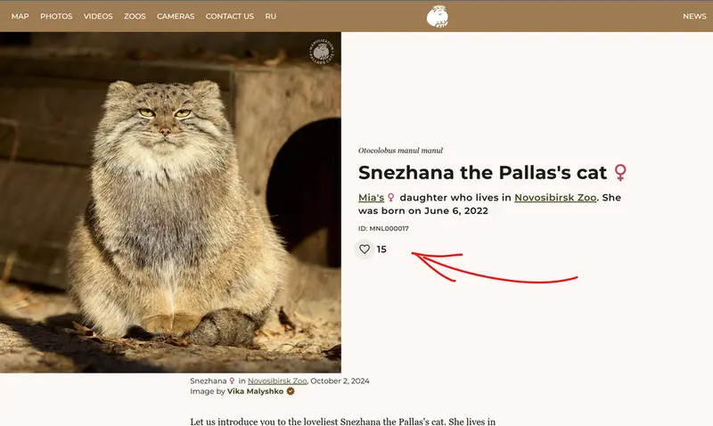Open photographer Vika Malyshko's profile
713x426 pixels.
(x=253, y=391)
